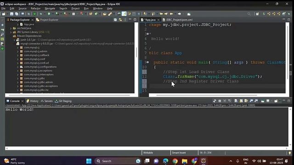Select mysql-connector-j jar entry

tap(37, 44)
